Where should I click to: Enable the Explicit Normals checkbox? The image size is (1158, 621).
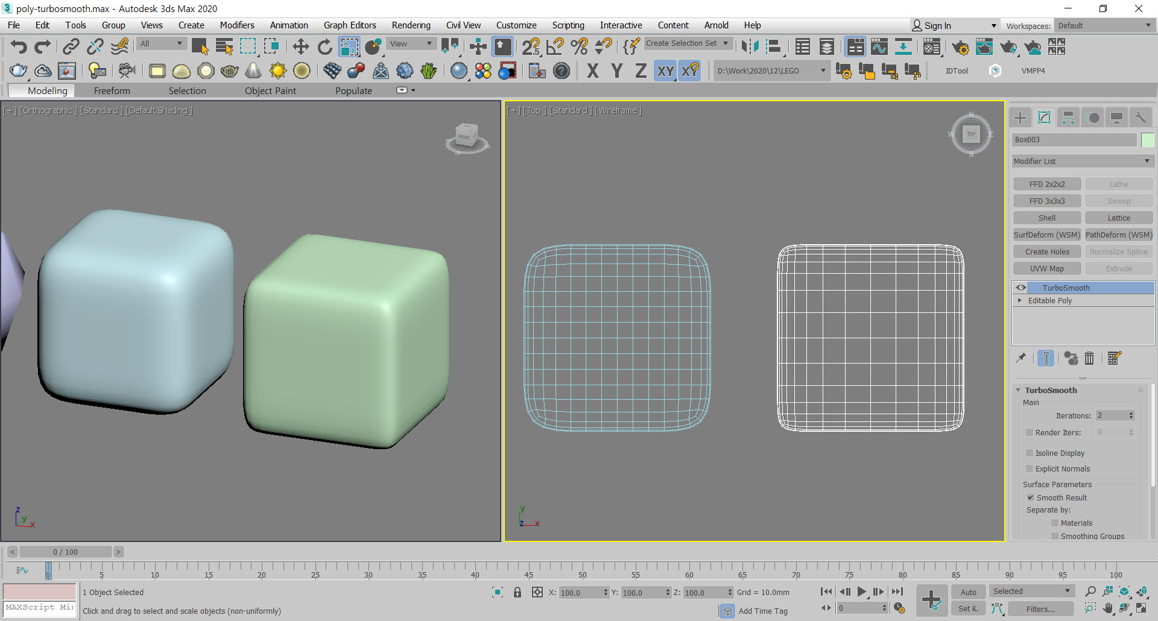pos(1030,468)
